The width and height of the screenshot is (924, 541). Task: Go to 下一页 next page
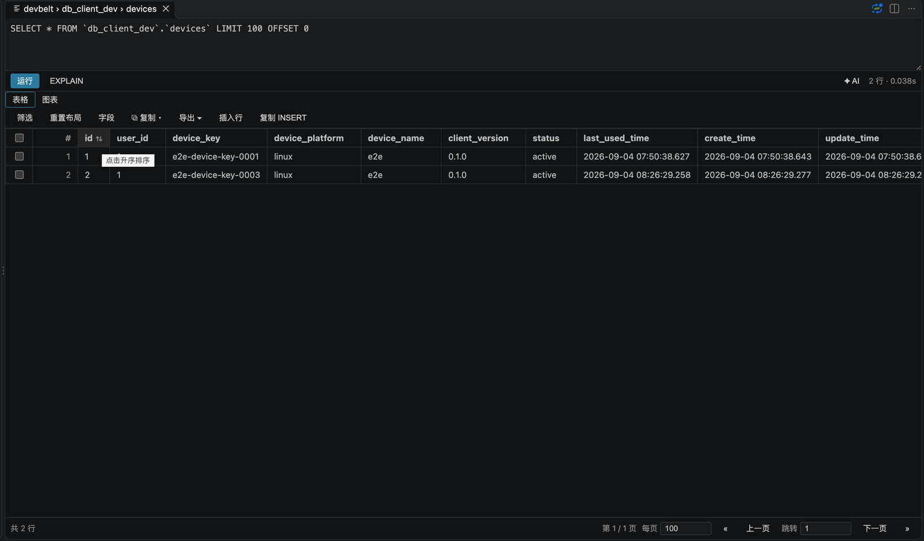tap(874, 528)
